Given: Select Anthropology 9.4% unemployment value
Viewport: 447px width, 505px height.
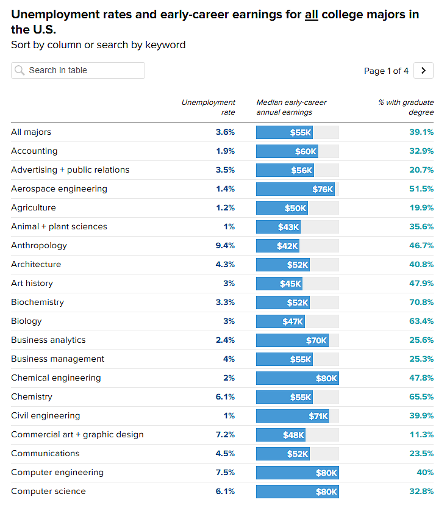Looking at the screenshot, I should point(225,246).
